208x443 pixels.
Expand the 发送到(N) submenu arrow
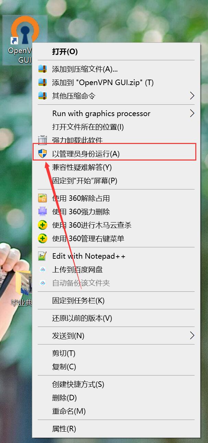[x=192, y=336]
